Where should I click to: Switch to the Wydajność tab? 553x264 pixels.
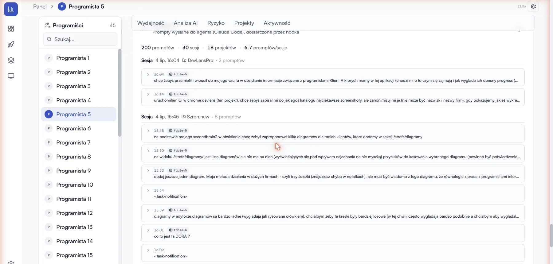coord(151,23)
